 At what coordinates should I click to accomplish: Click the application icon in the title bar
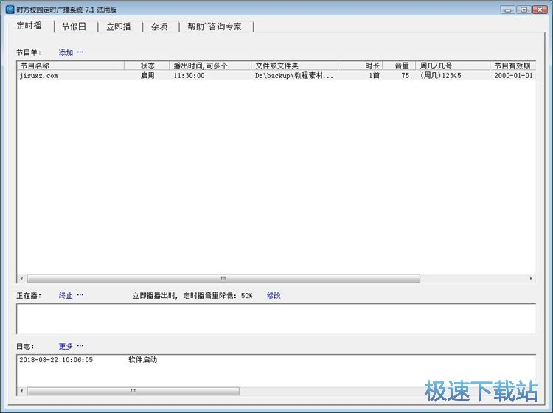pos(10,9)
